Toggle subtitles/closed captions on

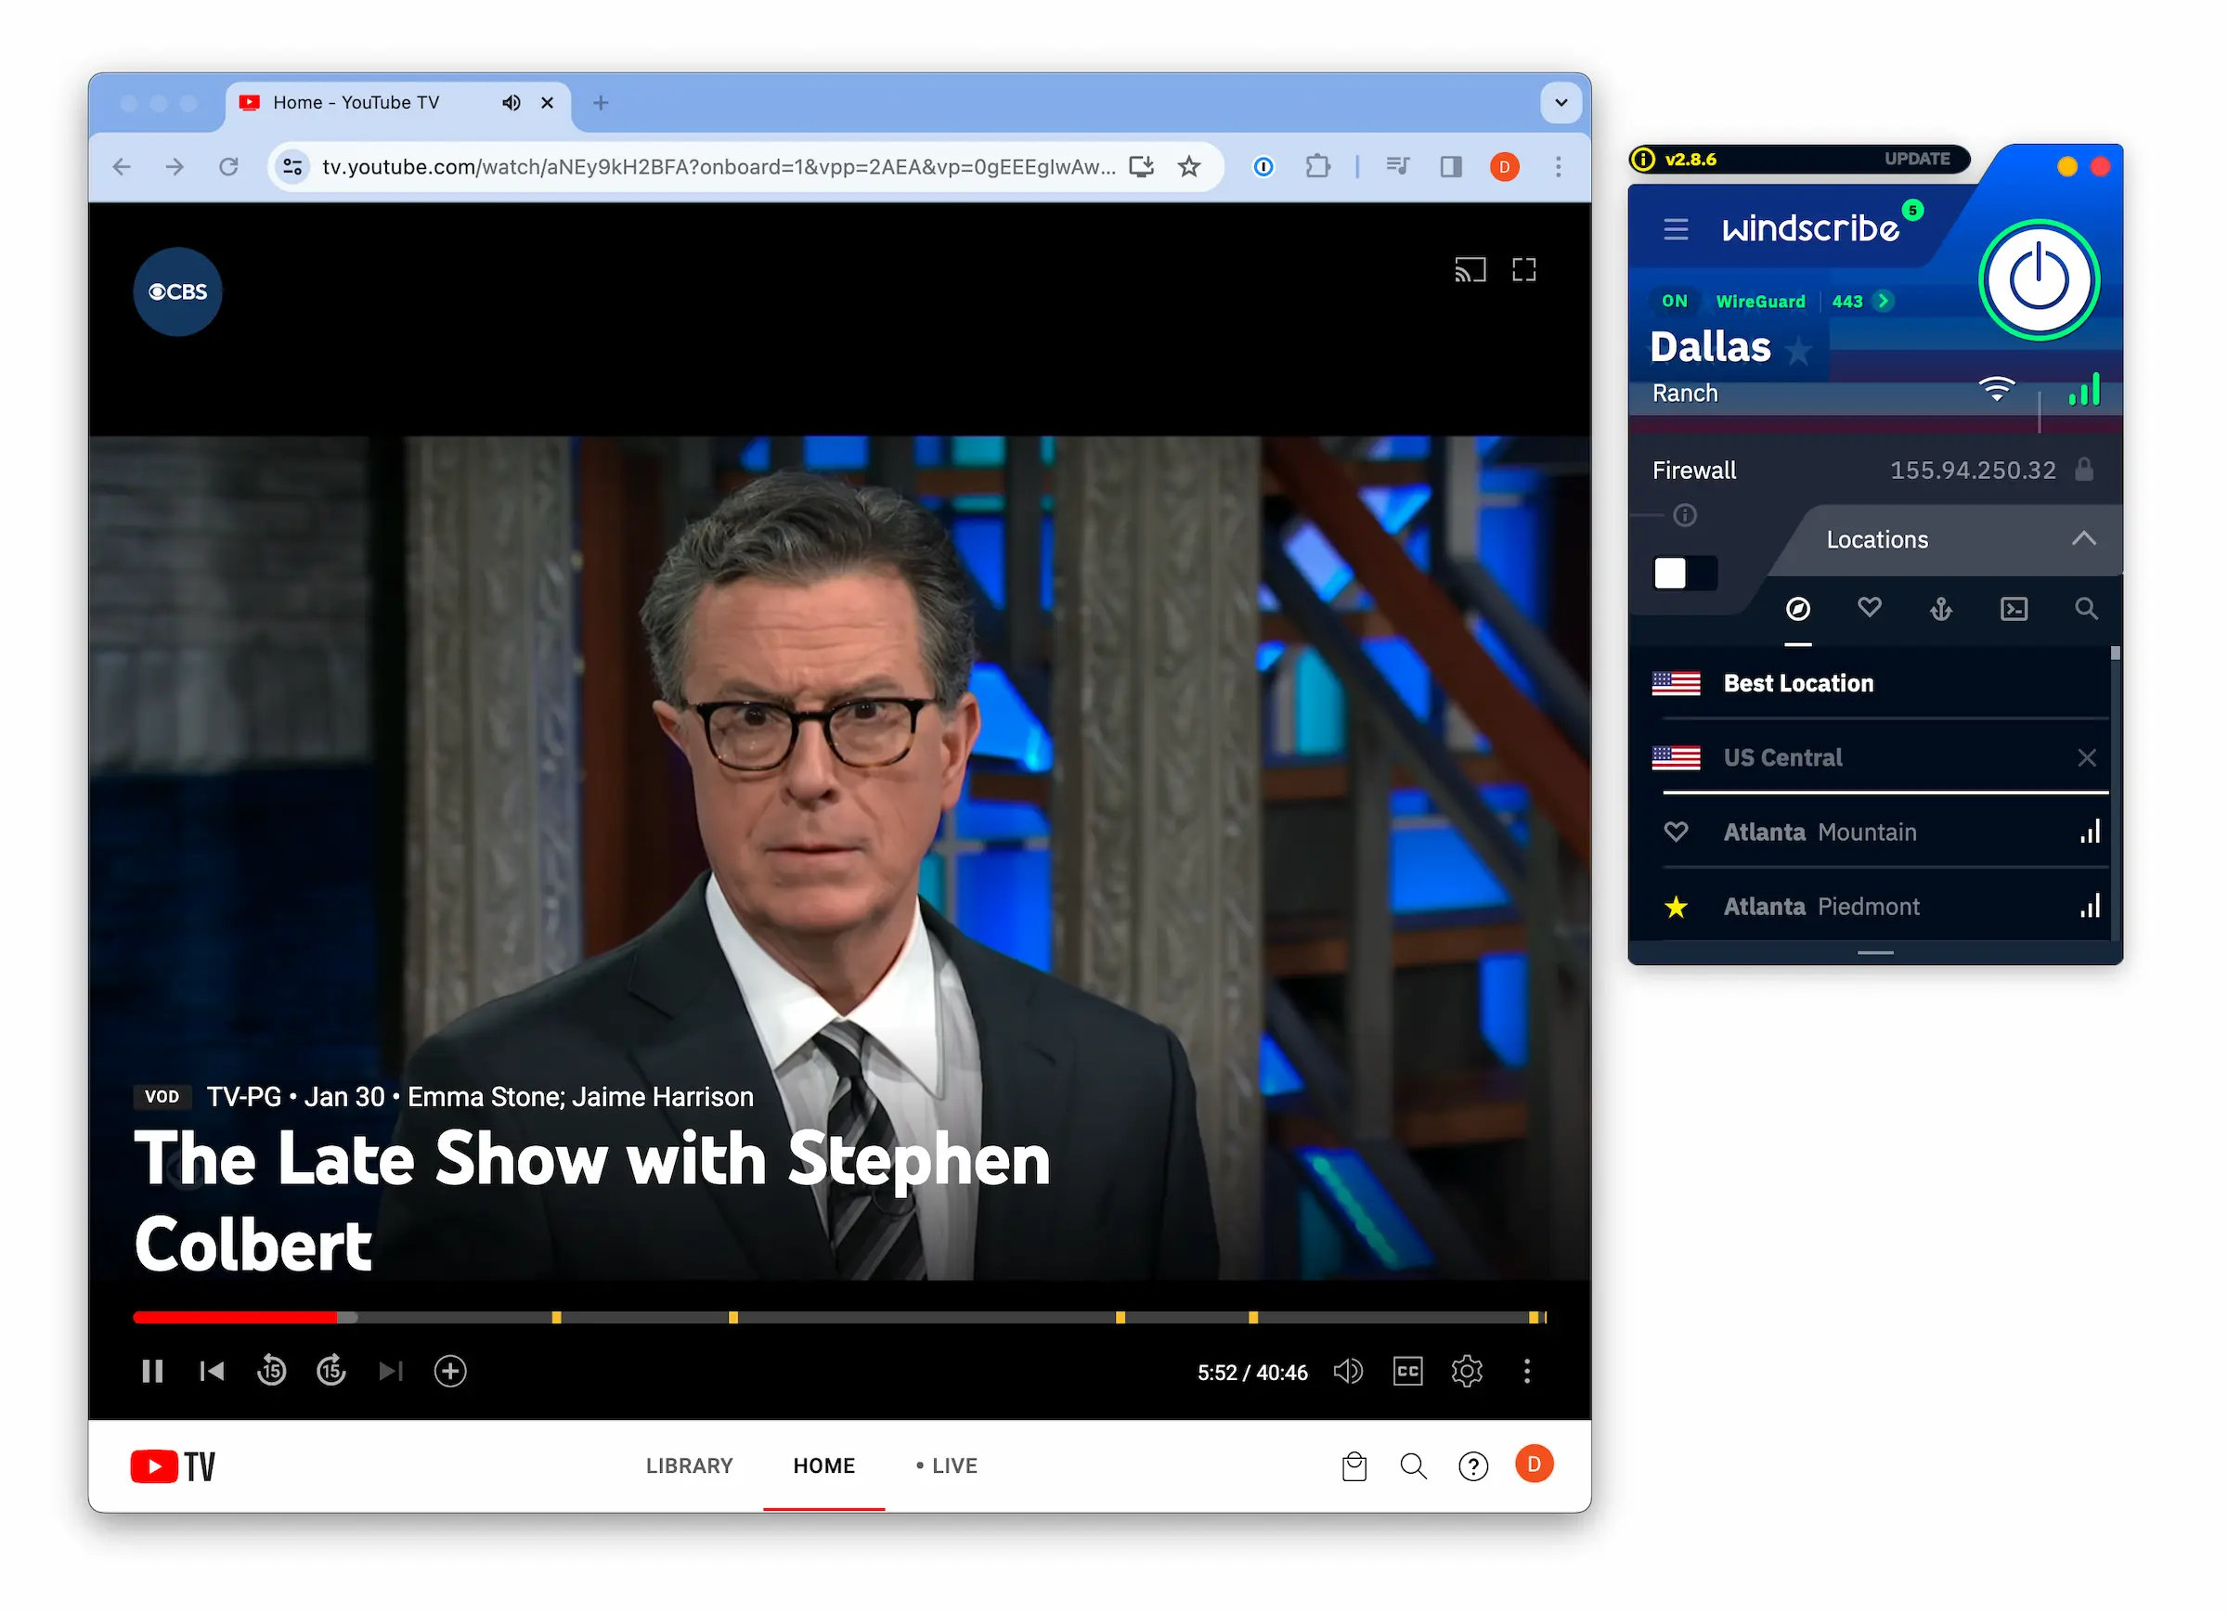(1410, 1371)
